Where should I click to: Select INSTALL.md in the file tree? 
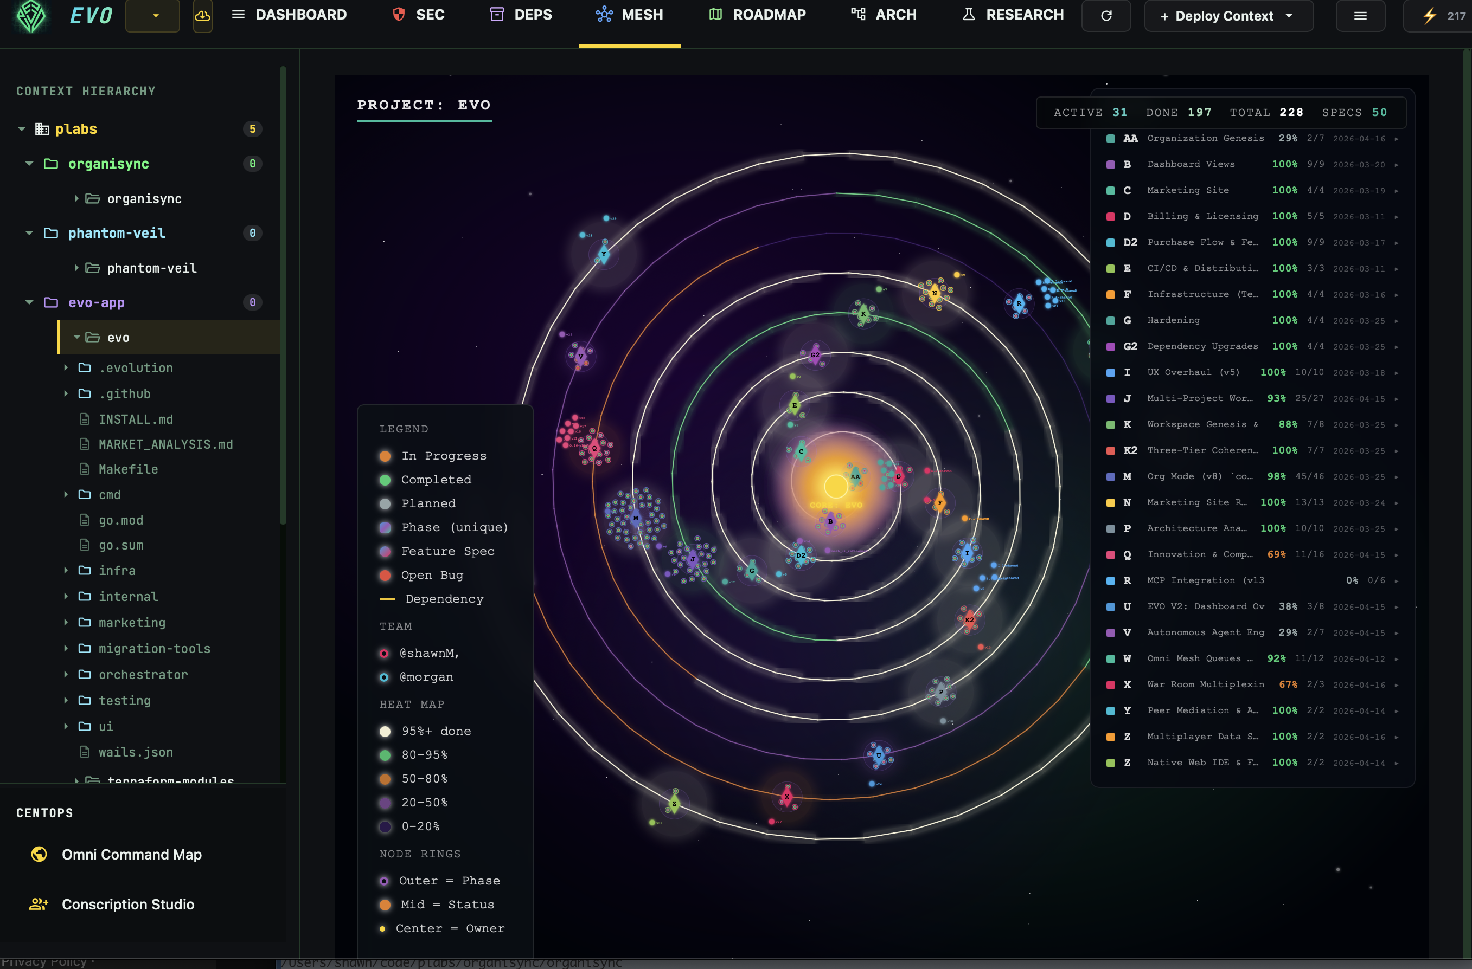coord(136,419)
